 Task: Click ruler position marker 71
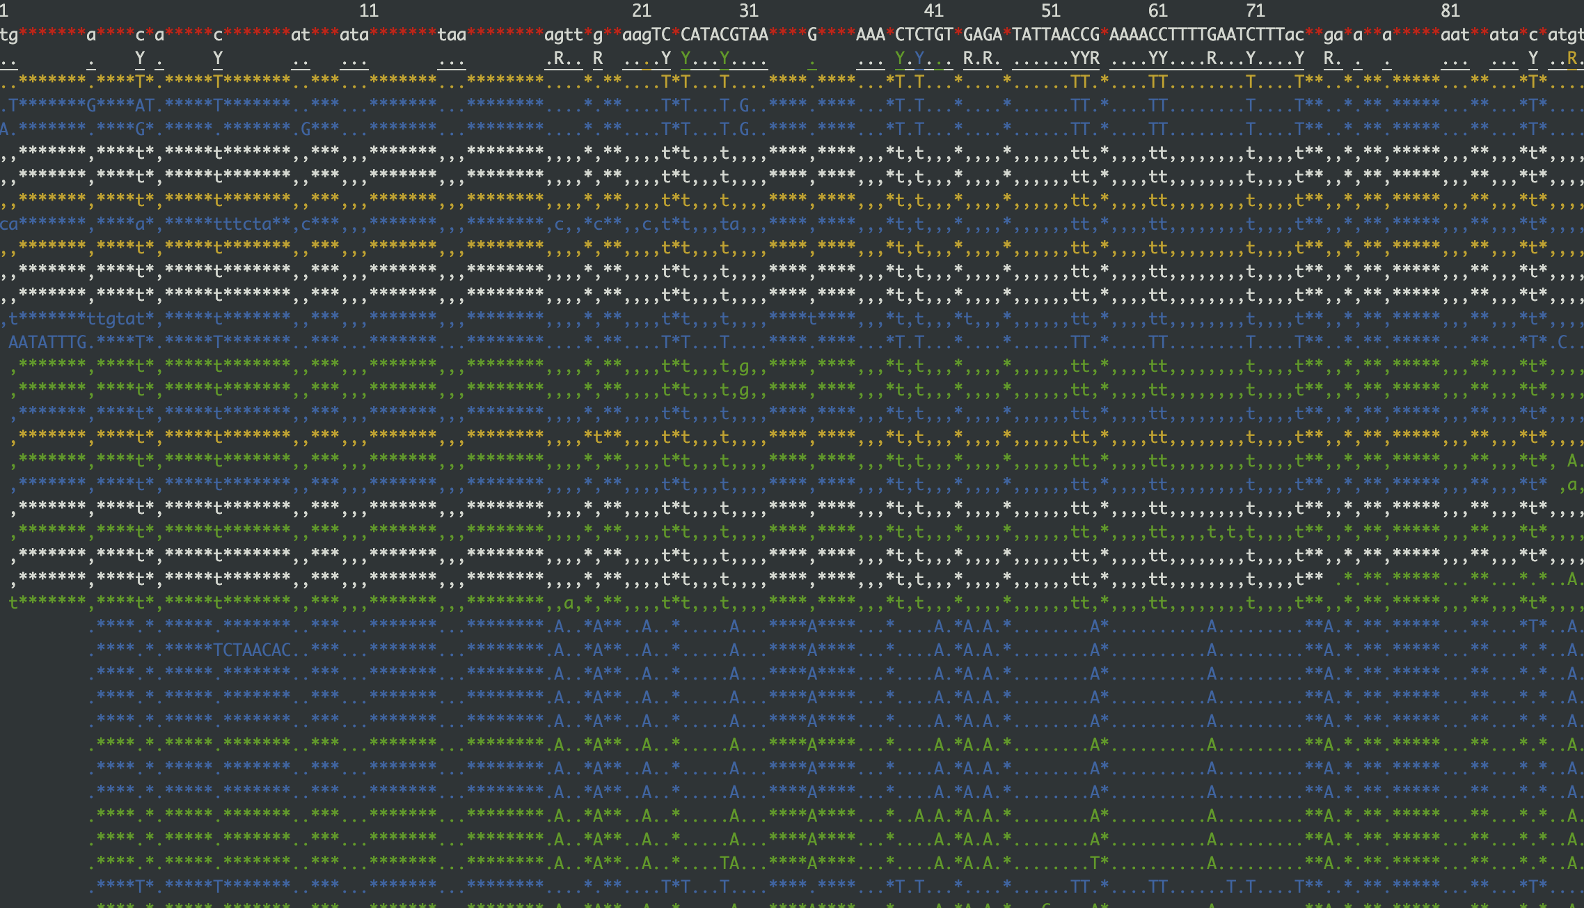click(x=1256, y=10)
